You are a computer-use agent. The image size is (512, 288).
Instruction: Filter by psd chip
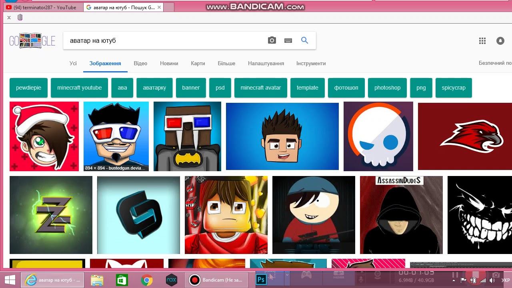click(x=220, y=88)
